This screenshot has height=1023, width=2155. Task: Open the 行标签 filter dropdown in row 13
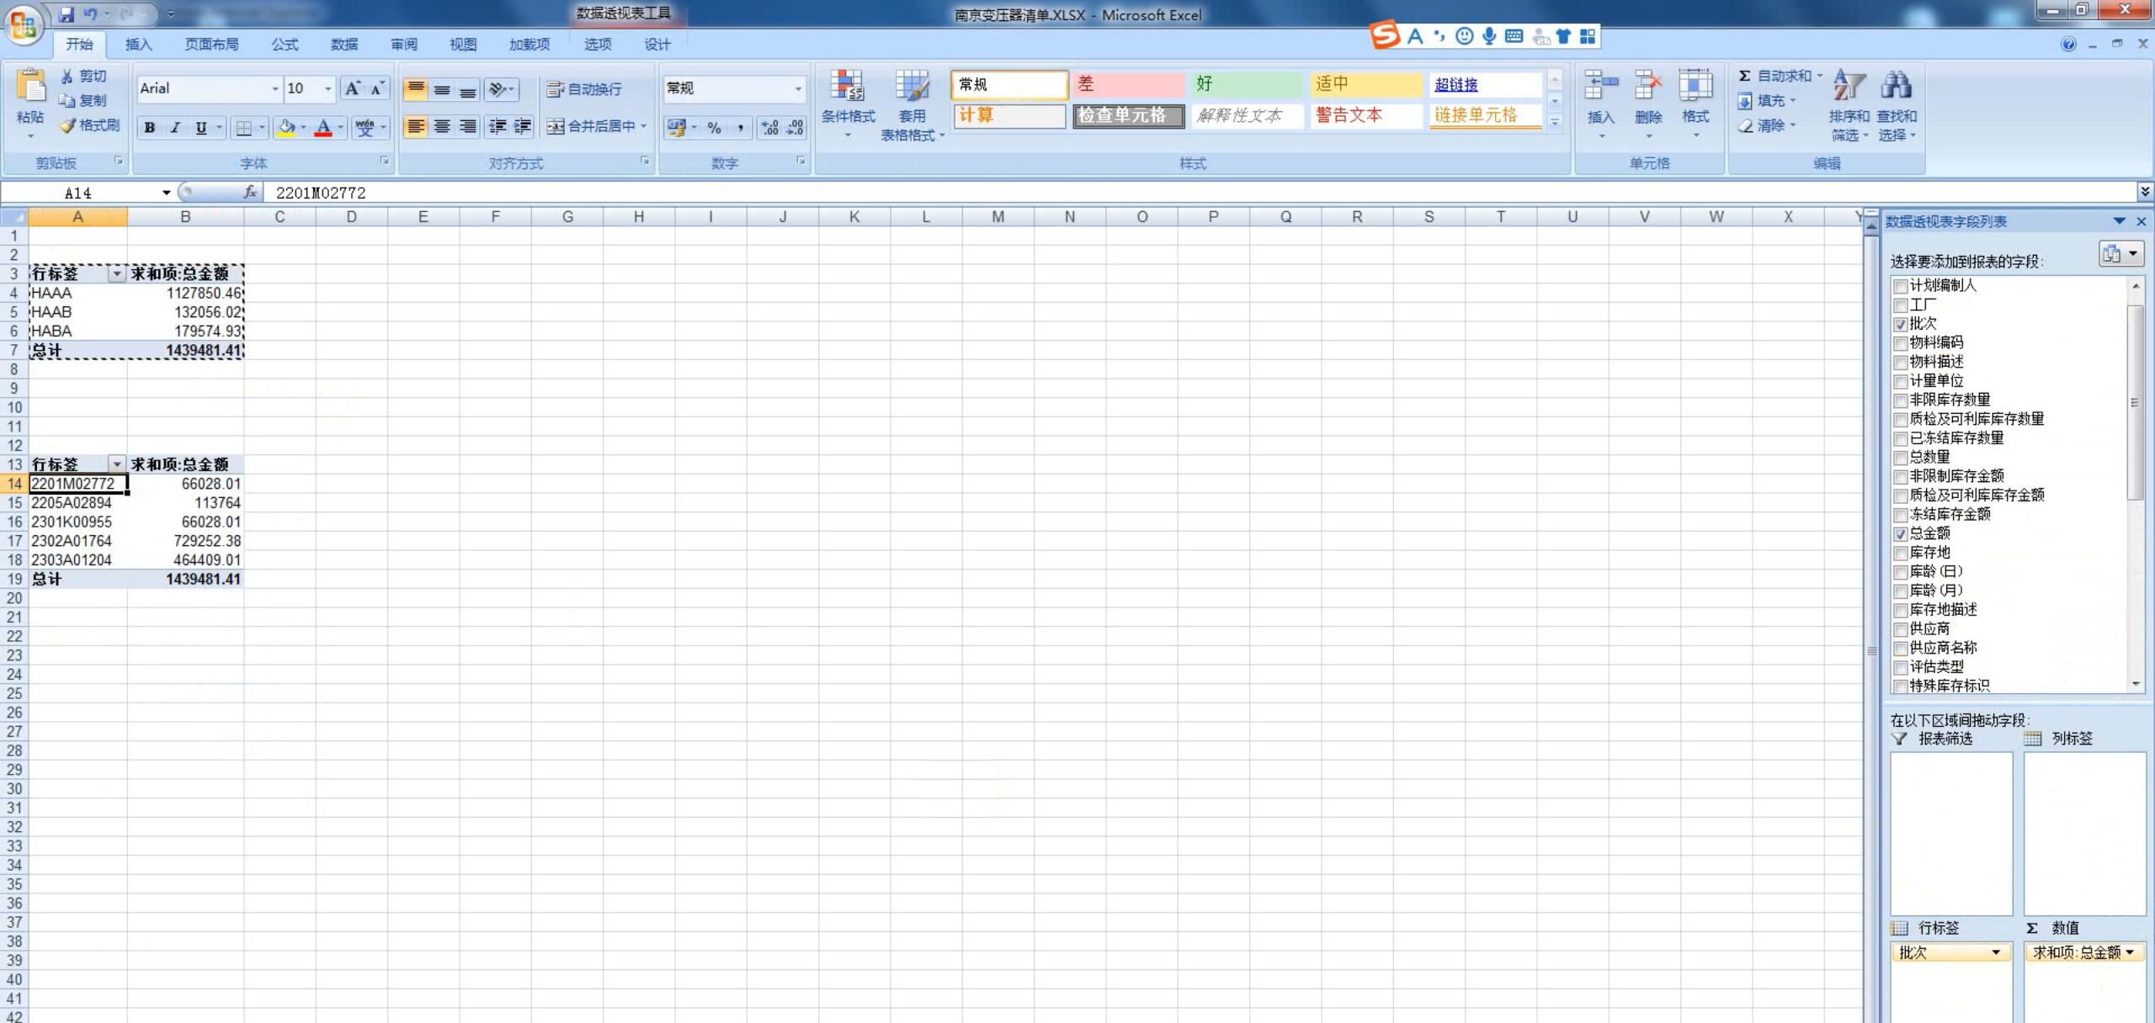116,464
